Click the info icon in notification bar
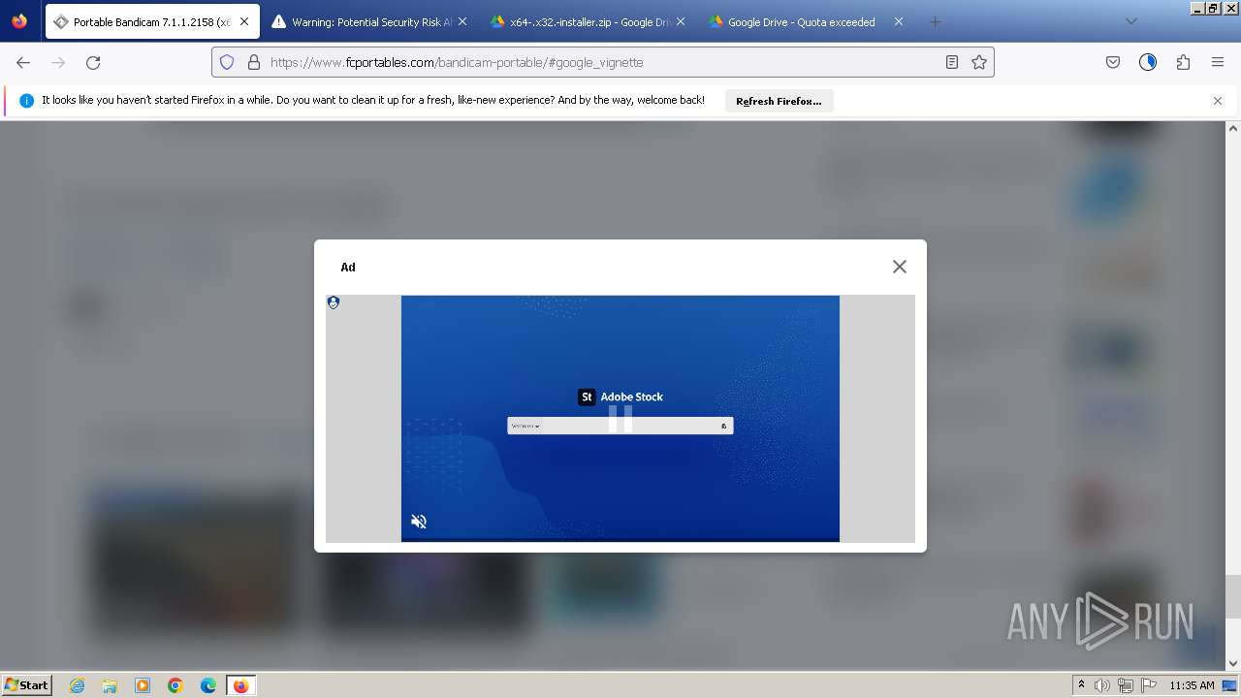This screenshot has height=698, width=1241. pyautogui.click(x=26, y=101)
